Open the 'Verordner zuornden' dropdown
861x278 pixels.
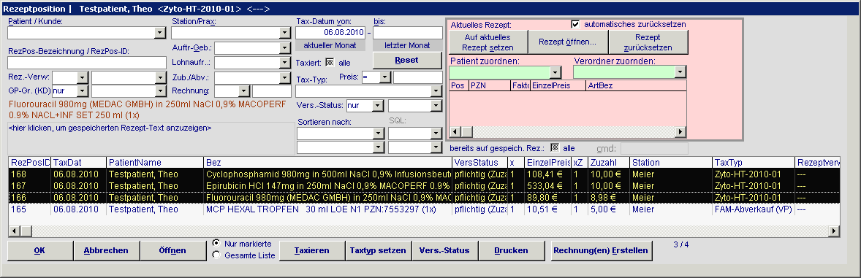681,72
